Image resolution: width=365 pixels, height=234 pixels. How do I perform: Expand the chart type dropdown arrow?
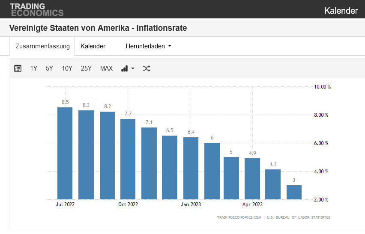pyautogui.click(x=133, y=68)
